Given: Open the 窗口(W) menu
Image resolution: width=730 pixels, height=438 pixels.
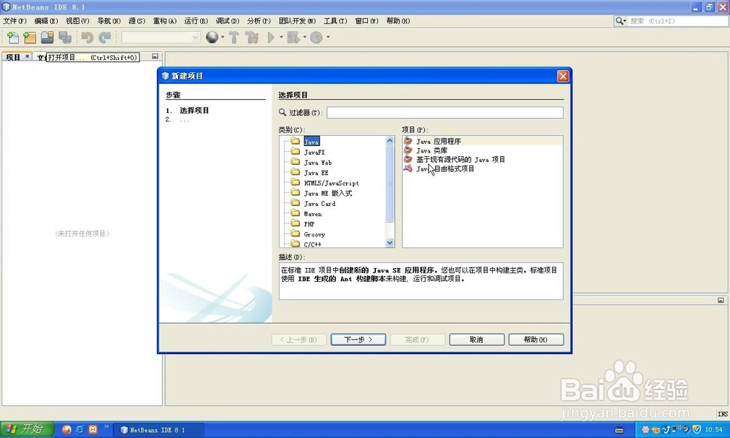Looking at the screenshot, I should [x=366, y=21].
